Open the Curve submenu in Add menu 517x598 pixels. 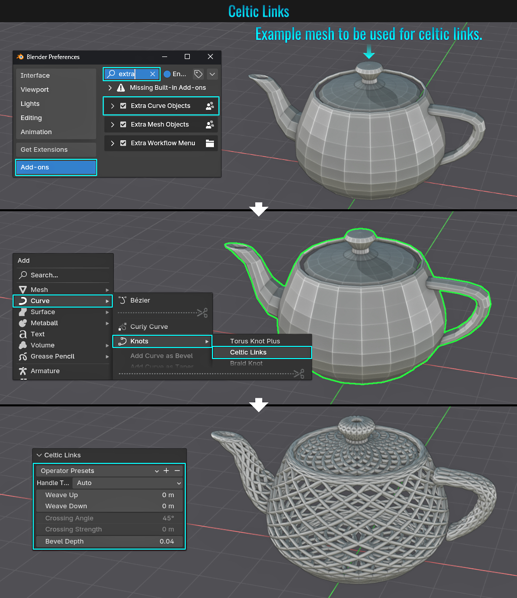(63, 301)
